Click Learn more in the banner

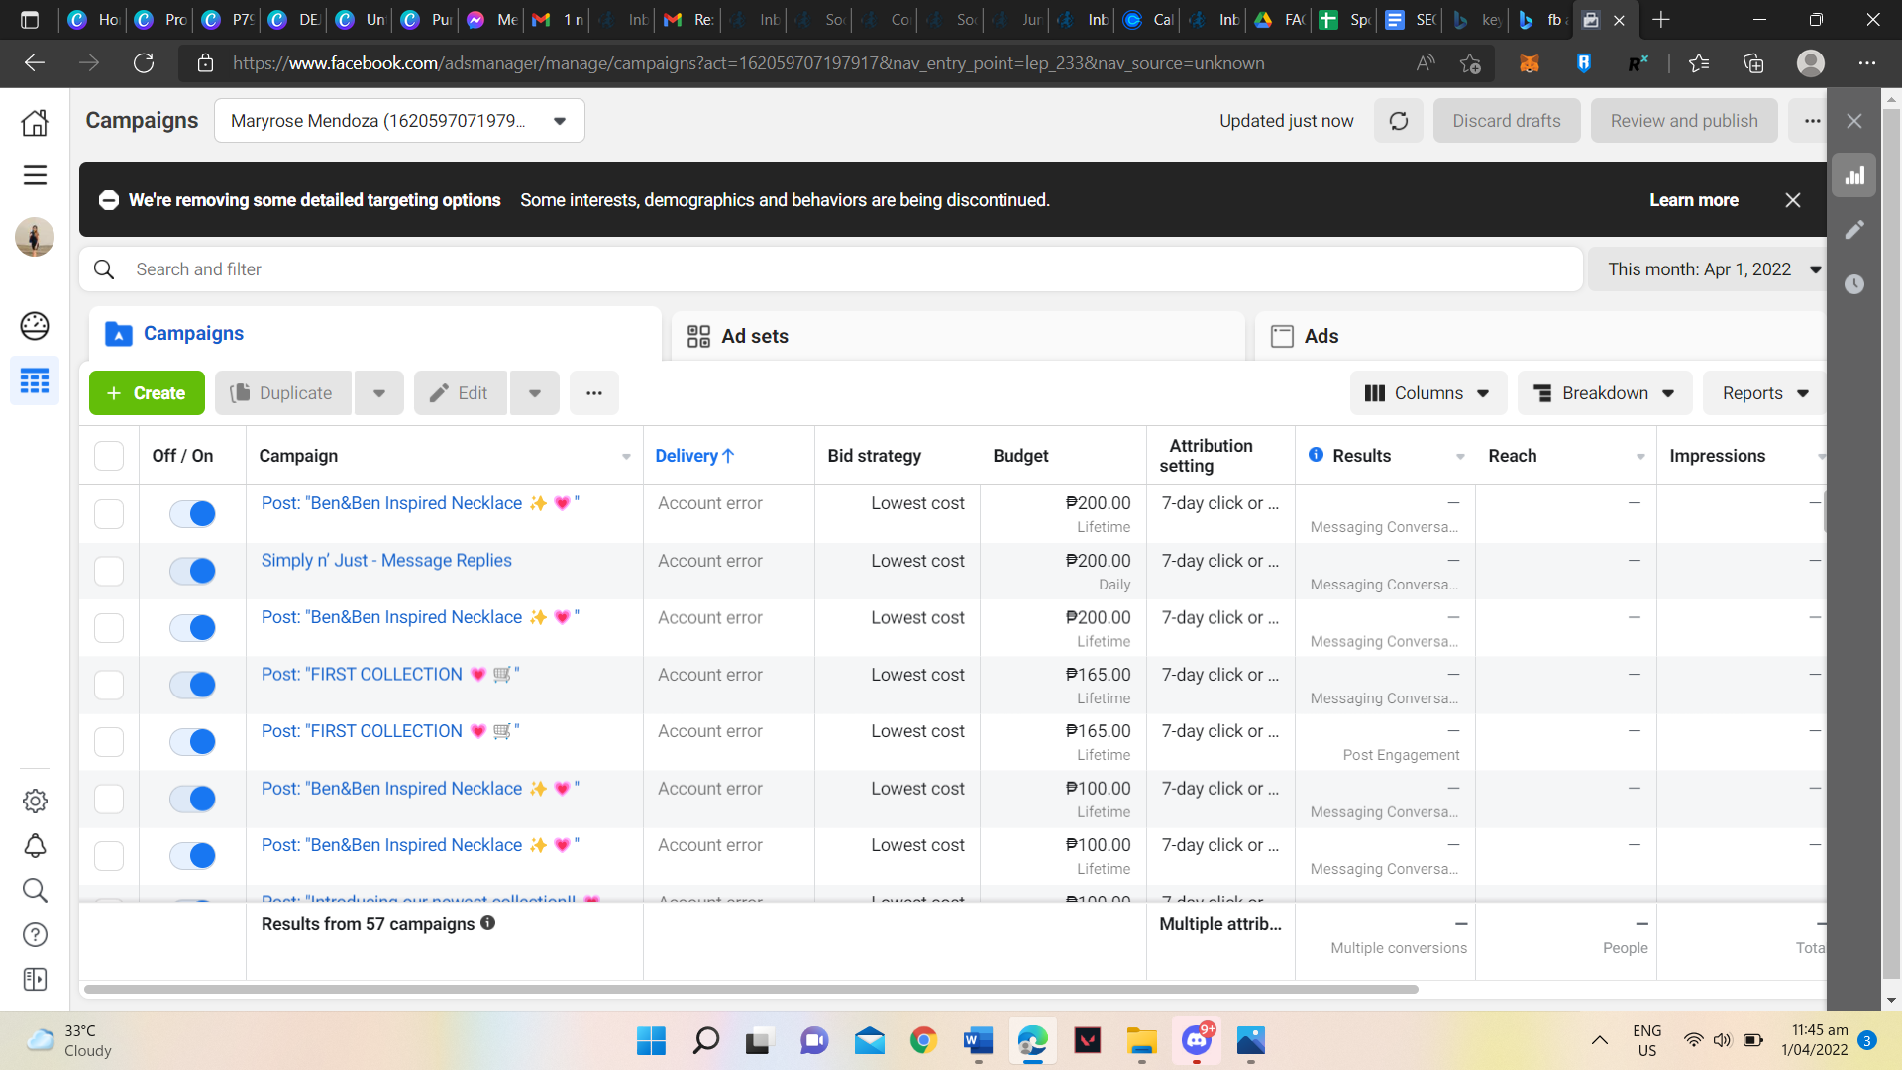coord(1693,200)
